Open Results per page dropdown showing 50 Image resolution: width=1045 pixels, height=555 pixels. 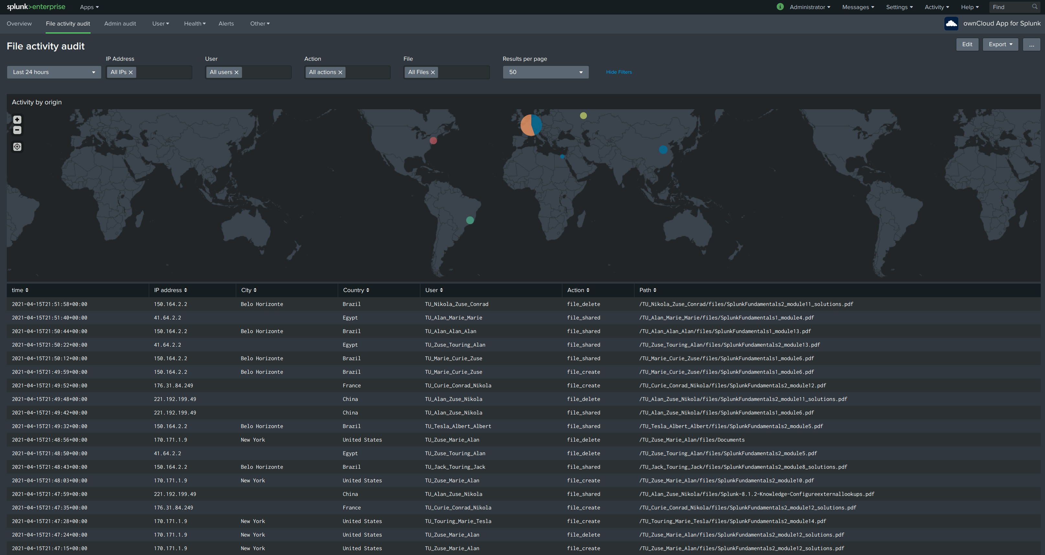coord(545,72)
